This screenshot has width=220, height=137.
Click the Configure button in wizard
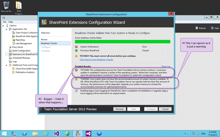(x=151, y=109)
